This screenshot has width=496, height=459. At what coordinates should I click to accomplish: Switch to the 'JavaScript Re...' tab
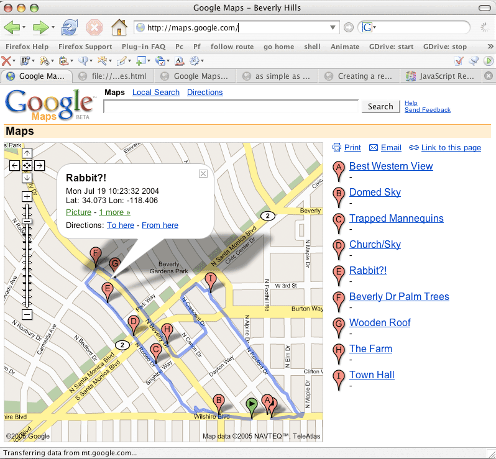440,76
